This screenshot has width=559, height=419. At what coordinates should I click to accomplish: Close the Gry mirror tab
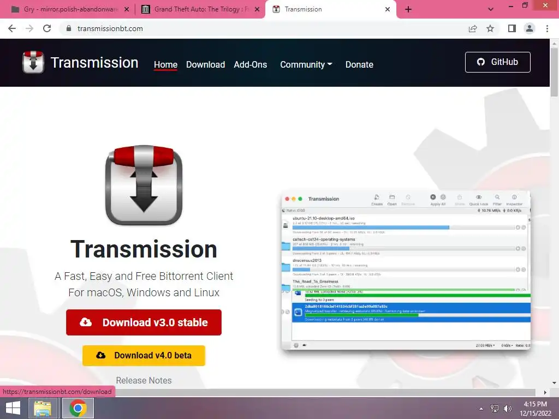pyautogui.click(x=127, y=9)
